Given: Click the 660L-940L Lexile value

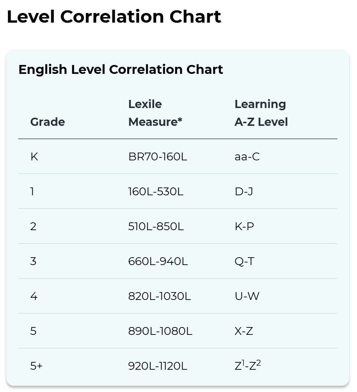Looking at the screenshot, I should (x=158, y=261).
